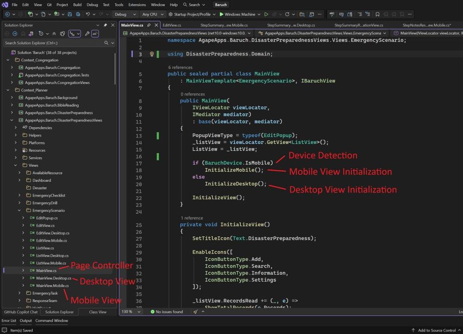
Task: Expand the EmergencyTask folder node
Action: [19, 293]
